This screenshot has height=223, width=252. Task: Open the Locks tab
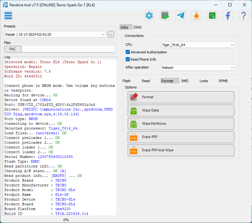204,81
